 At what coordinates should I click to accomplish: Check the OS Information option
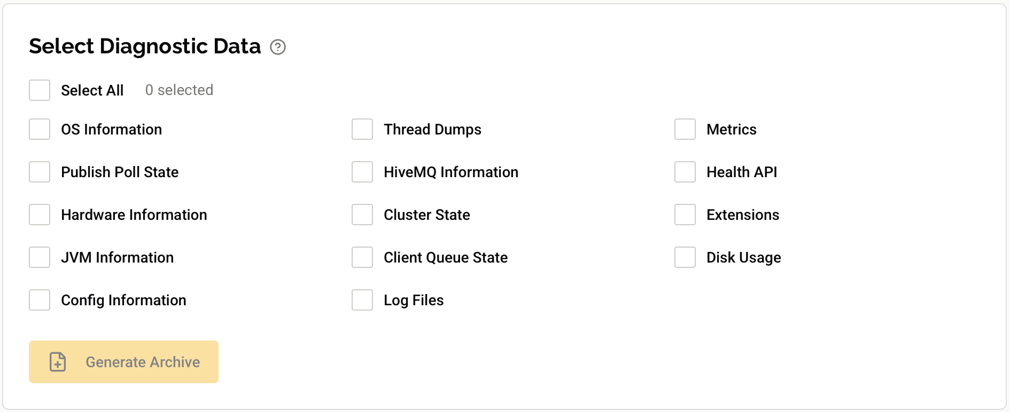[x=39, y=129]
